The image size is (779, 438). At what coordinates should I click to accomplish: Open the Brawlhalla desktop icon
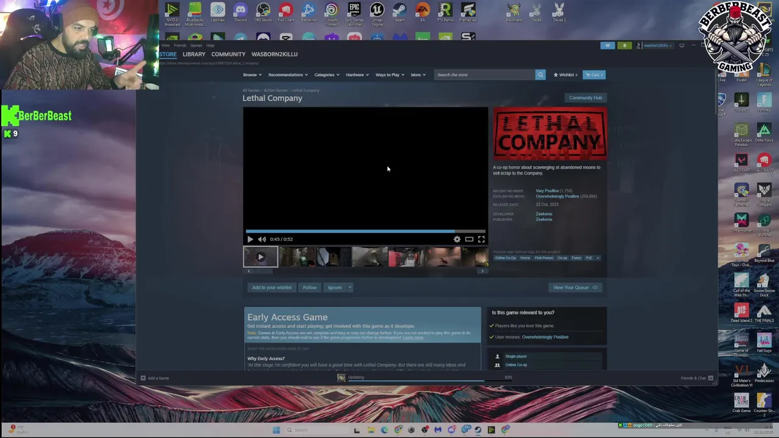pos(514,12)
